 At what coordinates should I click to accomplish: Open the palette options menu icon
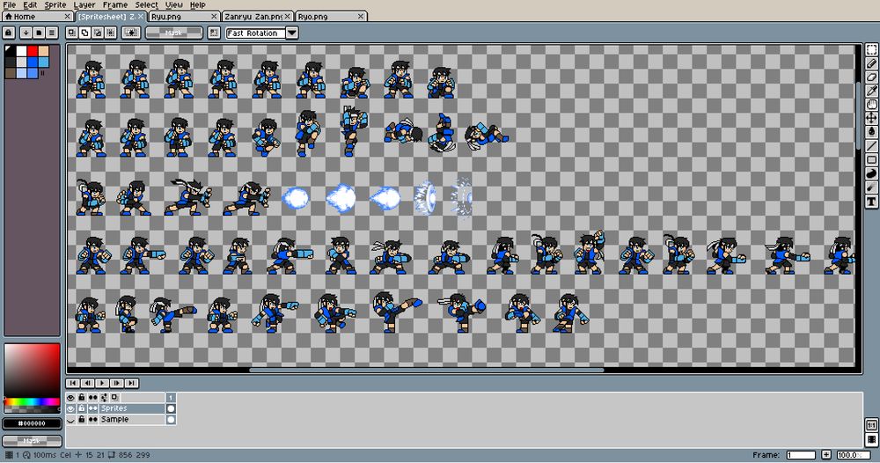coord(52,33)
